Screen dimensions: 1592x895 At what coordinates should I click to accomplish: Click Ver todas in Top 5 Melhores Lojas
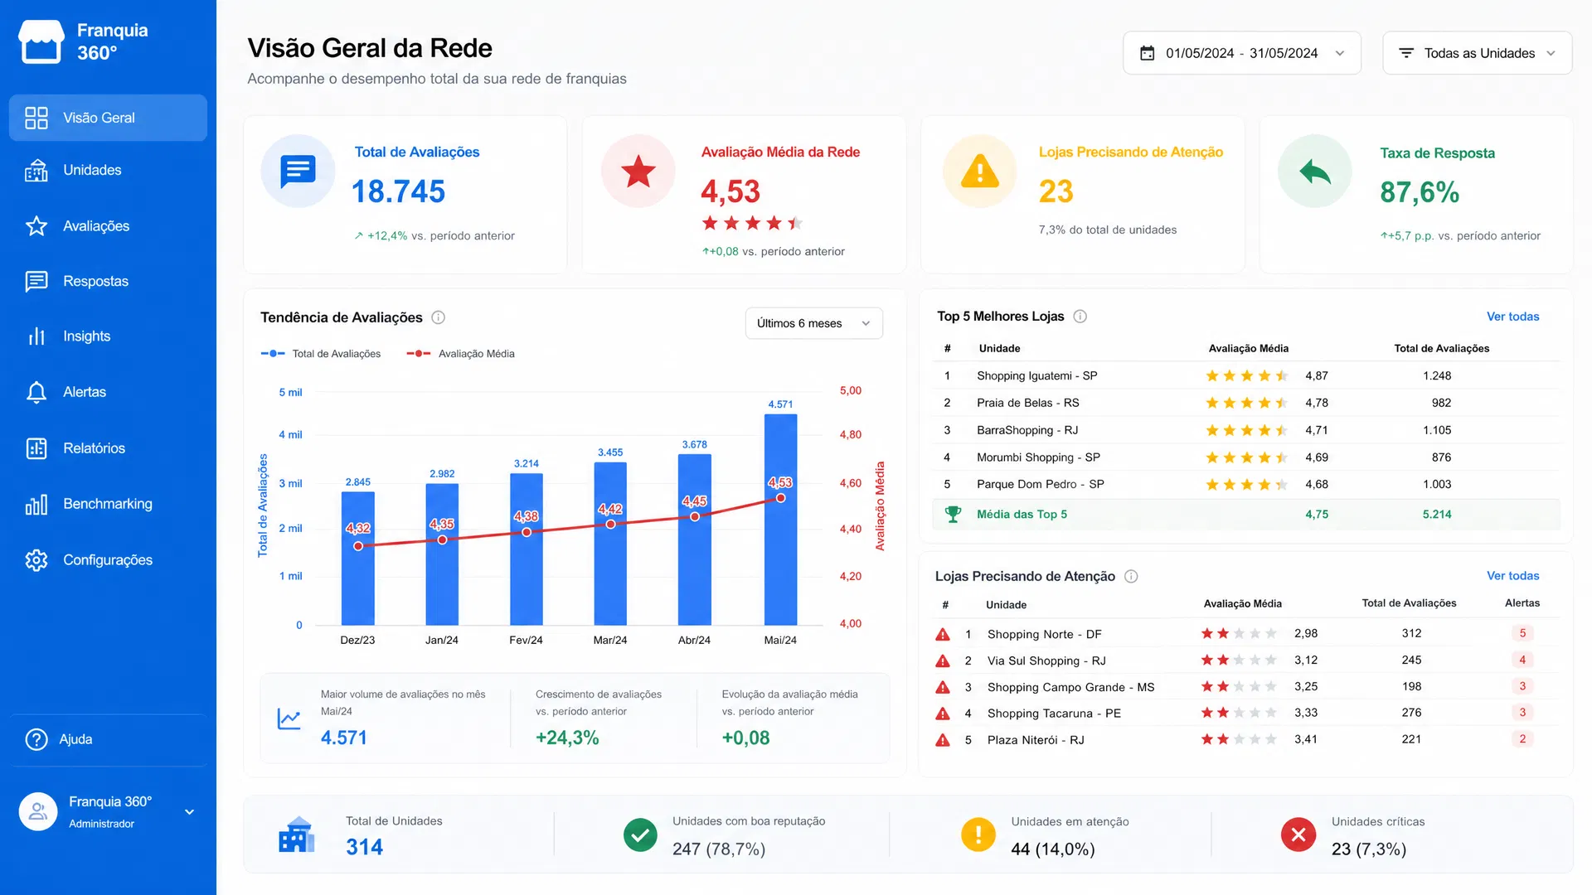click(x=1512, y=317)
